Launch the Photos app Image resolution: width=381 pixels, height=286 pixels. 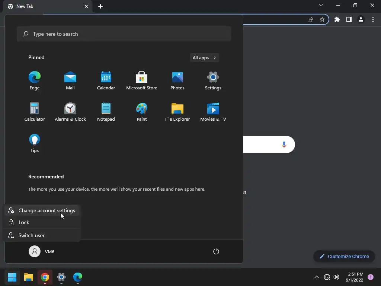(177, 80)
